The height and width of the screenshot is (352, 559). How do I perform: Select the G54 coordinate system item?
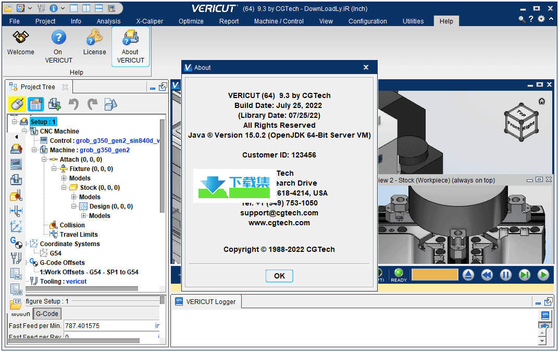click(55, 253)
